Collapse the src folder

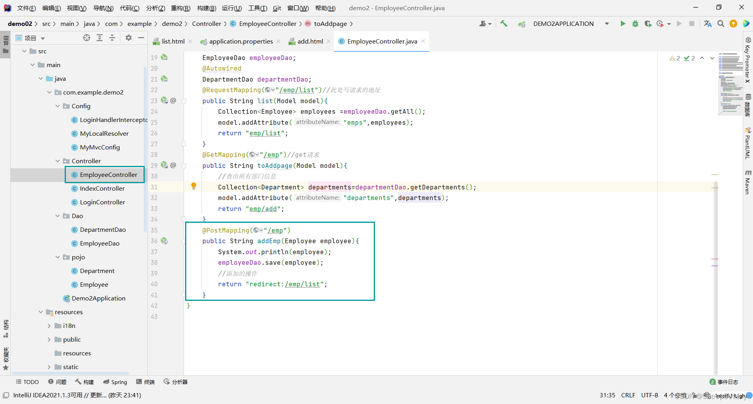tap(24, 51)
